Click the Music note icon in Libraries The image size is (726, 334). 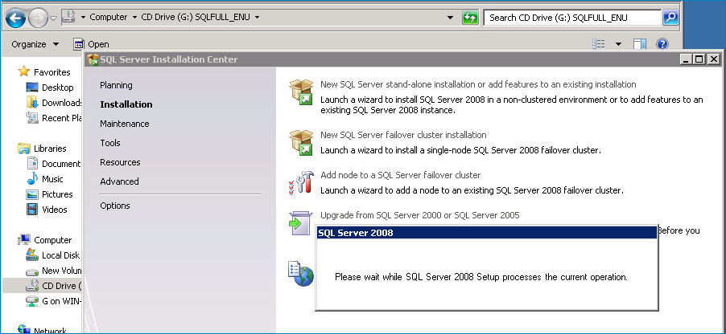click(x=32, y=179)
